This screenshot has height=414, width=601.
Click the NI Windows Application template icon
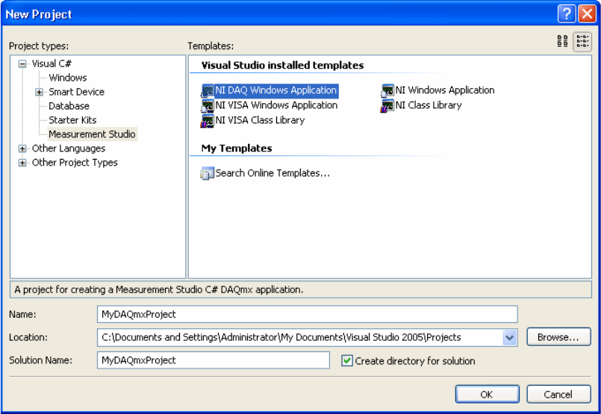pos(387,91)
